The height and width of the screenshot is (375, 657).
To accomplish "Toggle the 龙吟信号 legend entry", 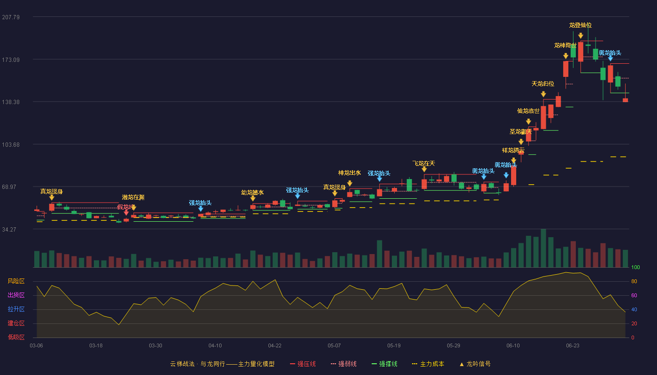I will (x=475, y=364).
